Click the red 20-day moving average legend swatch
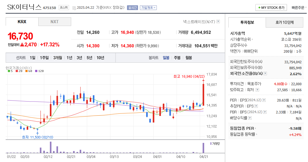Image resolution: width=308 pixels, height=162 pixels. coord(17,71)
